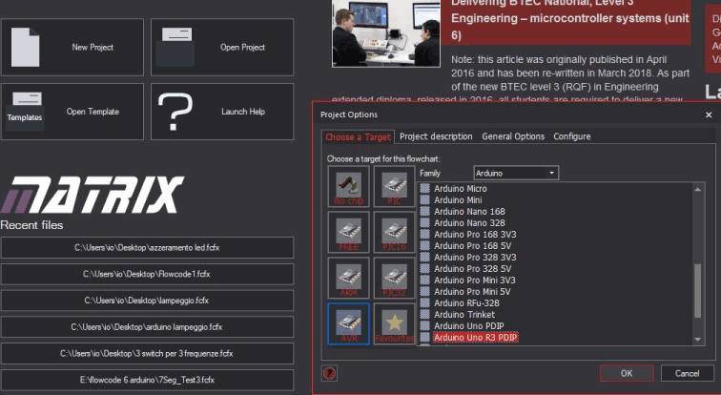This screenshot has width=721, height=395.
Task: Open recent file azzeramento led.fcfx
Action: [x=147, y=247]
